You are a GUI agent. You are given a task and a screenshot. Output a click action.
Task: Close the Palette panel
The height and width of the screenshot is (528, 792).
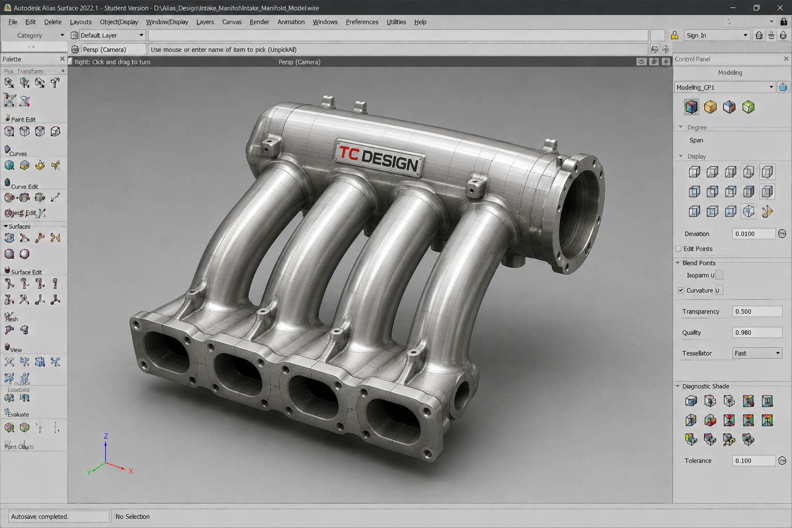coord(62,59)
